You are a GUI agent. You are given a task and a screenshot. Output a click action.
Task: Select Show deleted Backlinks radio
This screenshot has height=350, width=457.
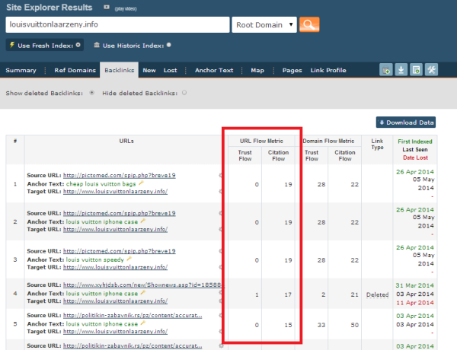click(x=92, y=93)
